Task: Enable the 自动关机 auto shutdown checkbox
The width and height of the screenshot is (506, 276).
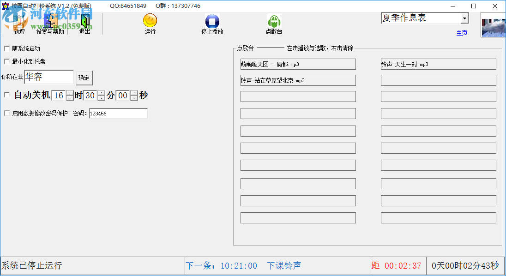Action: tap(6, 94)
